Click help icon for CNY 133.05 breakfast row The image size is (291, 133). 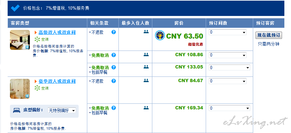113,67
